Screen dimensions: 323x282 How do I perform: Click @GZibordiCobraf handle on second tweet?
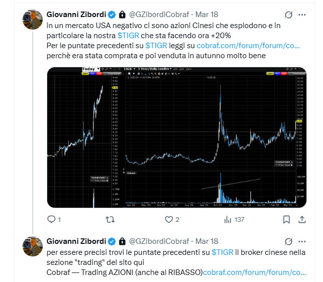[x=159, y=241]
